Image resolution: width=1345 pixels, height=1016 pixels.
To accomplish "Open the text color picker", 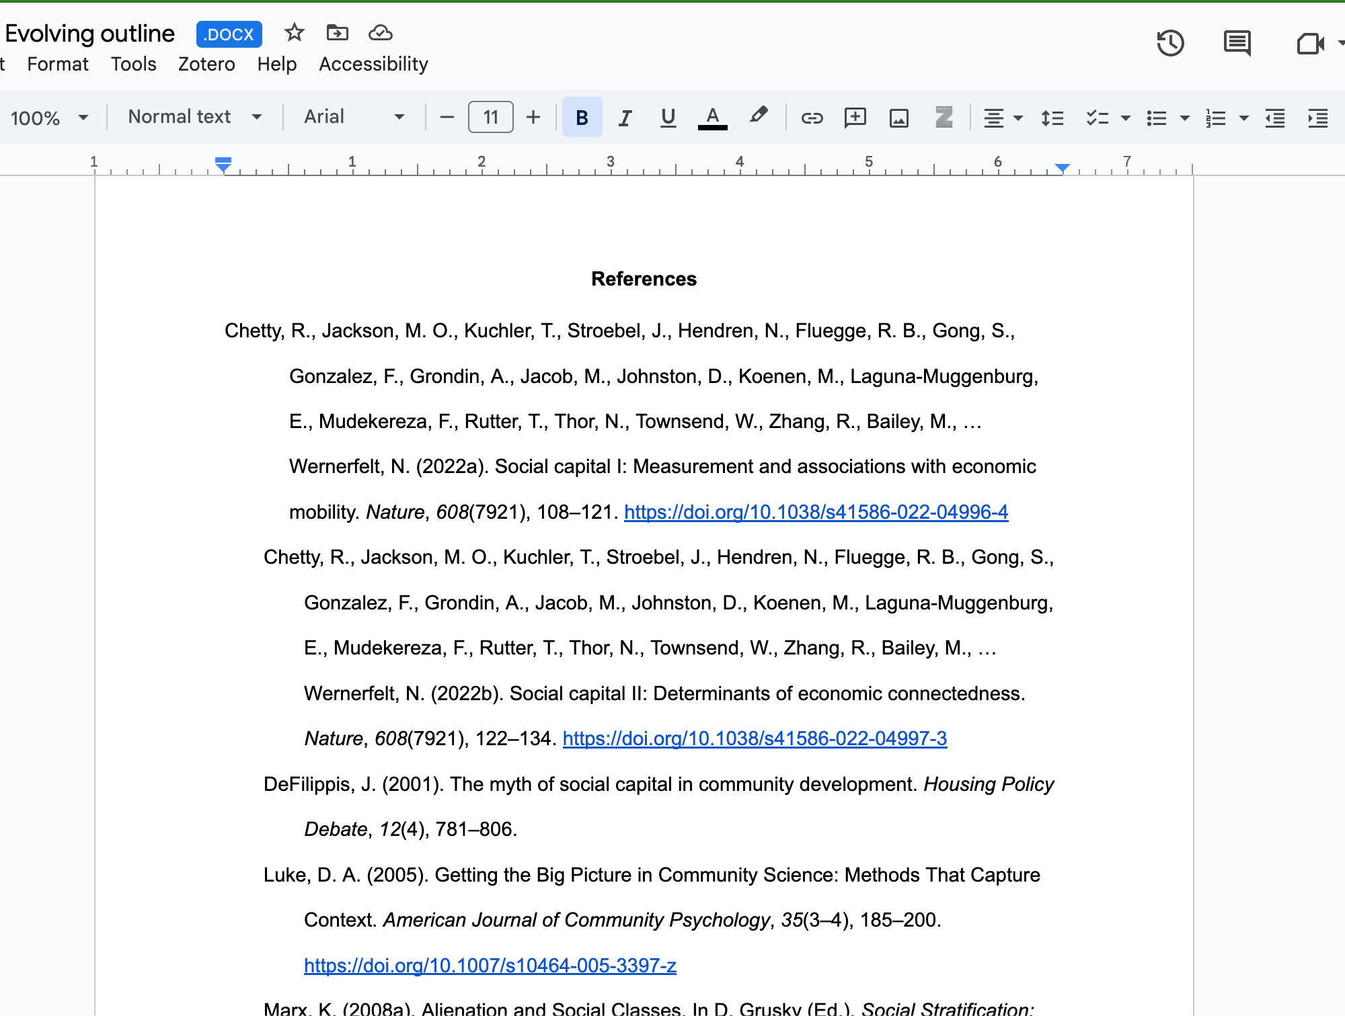I will point(712,118).
